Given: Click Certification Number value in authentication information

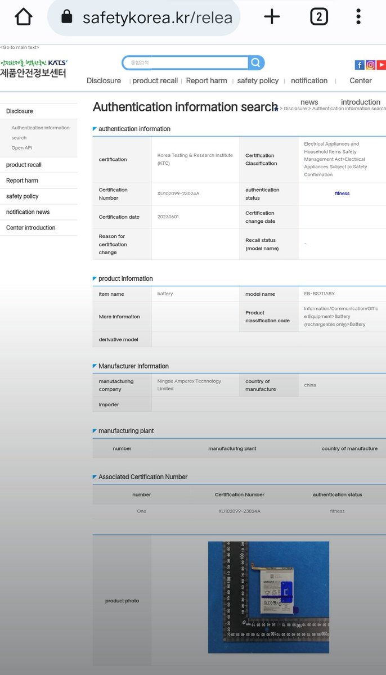Looking at the screenshot, I should pos(178,193).
